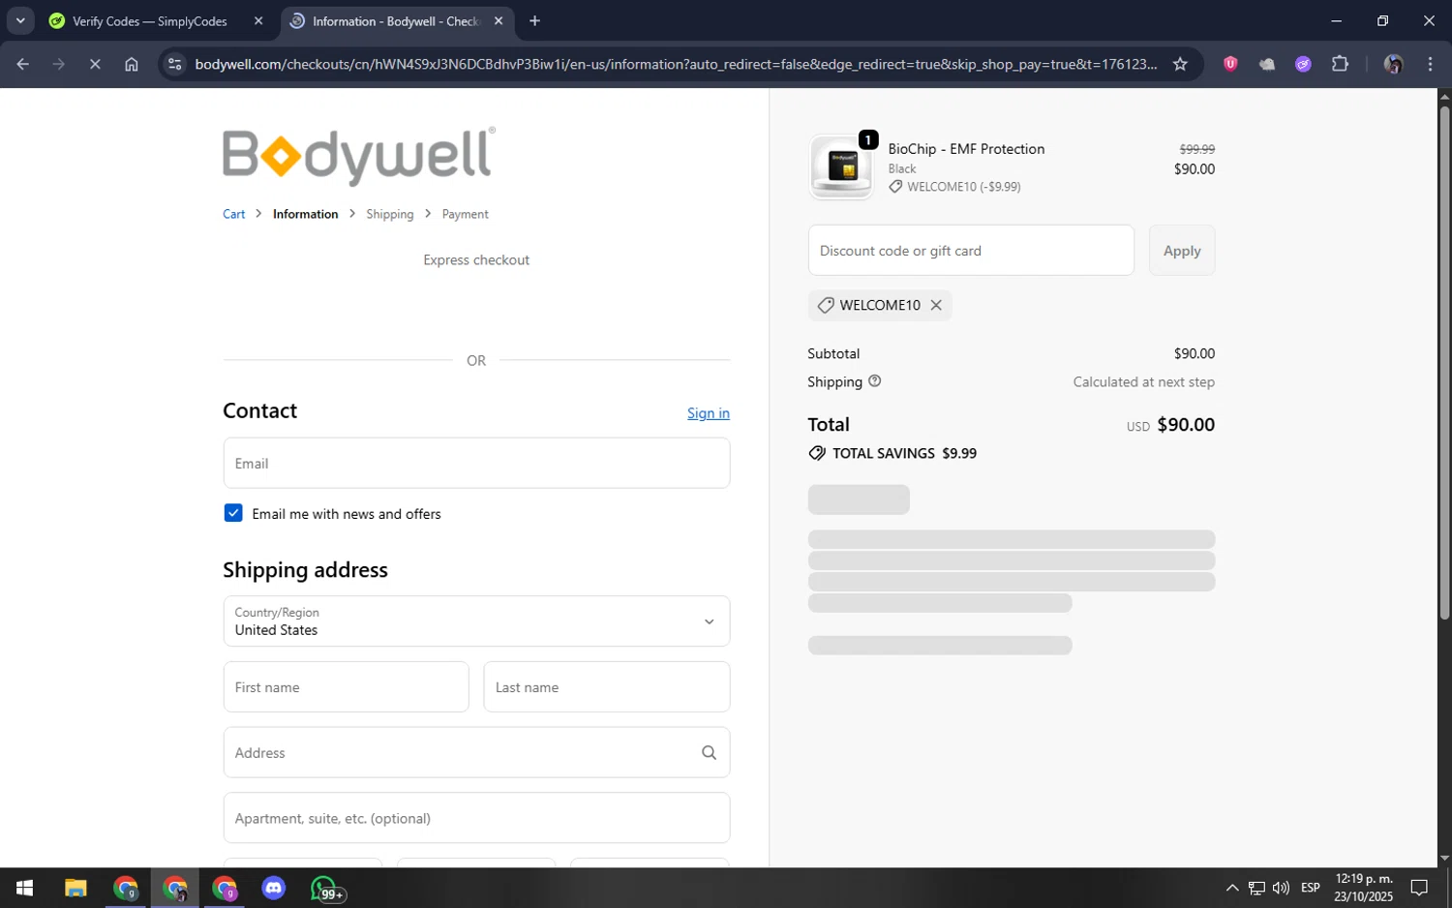Uncheck Email me with news and offers
Screen dimensions: 1452x908
[233, 513]
